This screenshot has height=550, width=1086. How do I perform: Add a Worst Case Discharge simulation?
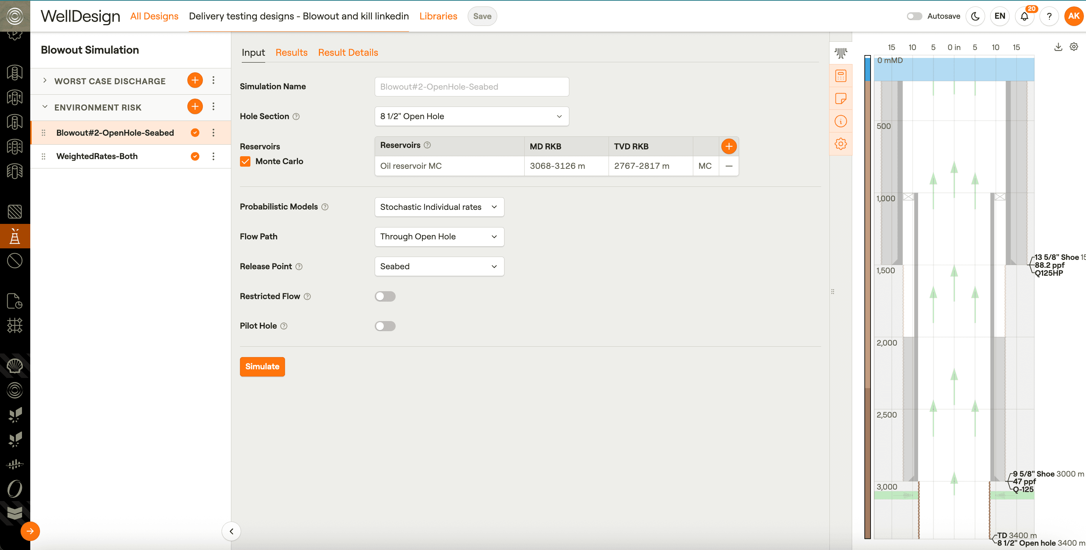pos(195,80)
